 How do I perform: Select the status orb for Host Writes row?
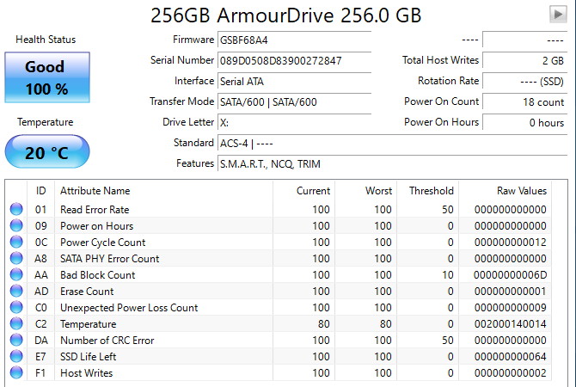click(16, 372)
